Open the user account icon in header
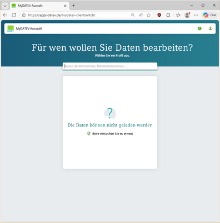The image size is (220, 223). [x=211, y=28]
